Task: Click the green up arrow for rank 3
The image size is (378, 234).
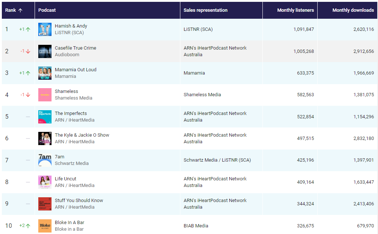Action: pyautogui.click(x=28, y=73)
